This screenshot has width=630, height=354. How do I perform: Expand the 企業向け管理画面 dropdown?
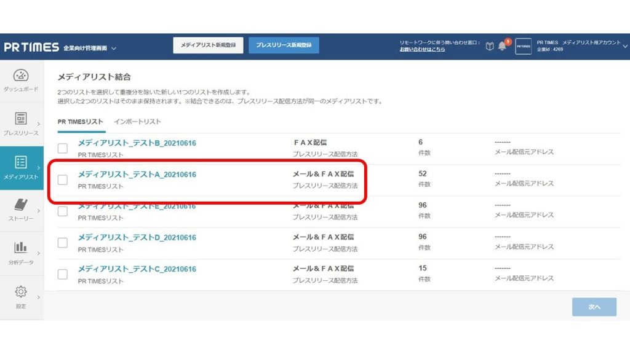pyautogui.click(x=114, y=48)
